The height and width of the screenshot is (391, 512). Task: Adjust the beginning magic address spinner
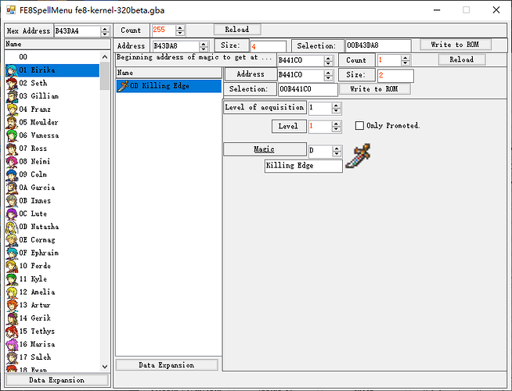(328, 61)
